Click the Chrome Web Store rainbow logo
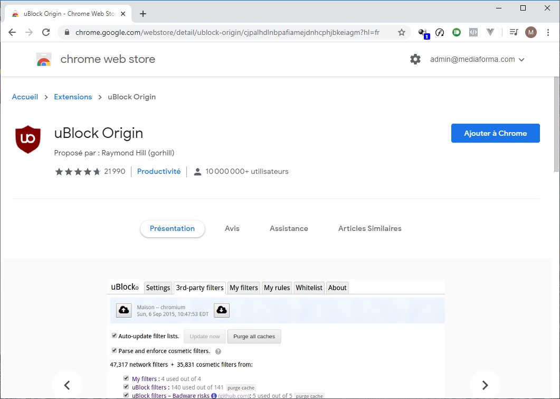Screen dimensions: 560x399 pos(44,59)
